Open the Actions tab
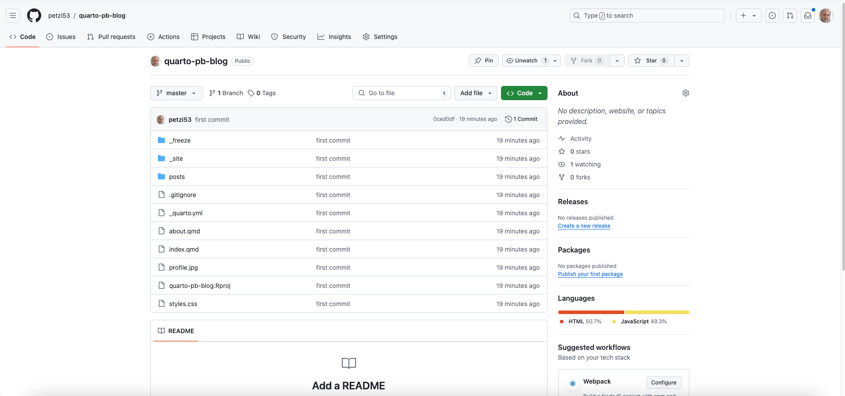The image size is (845, 396). pos(164,37)
